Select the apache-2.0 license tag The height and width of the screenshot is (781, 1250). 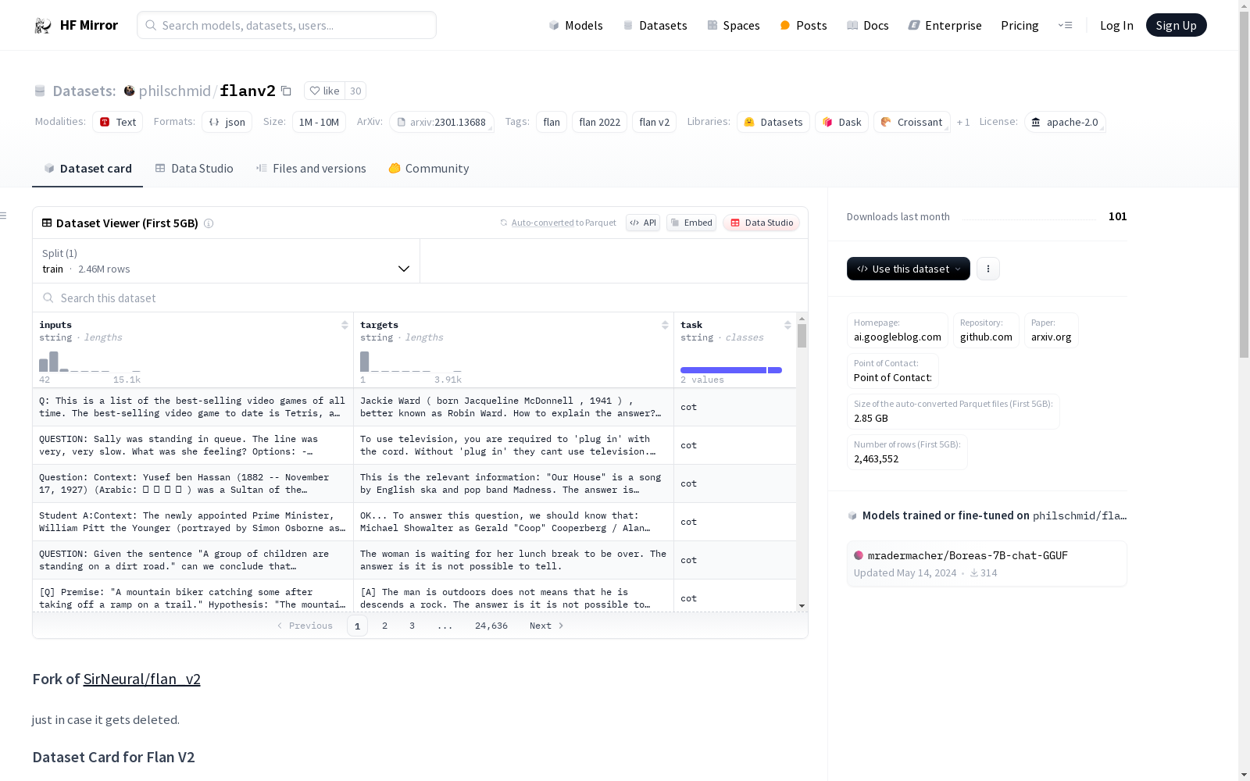tap(1065, 122)
